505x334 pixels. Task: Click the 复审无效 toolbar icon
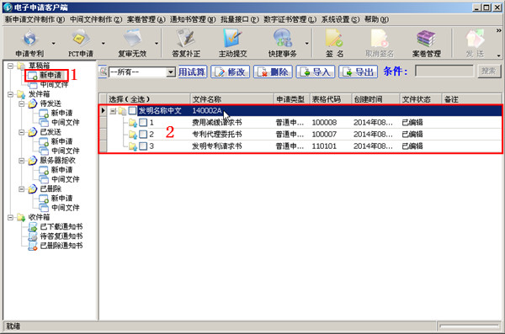[x=132, y=43]
